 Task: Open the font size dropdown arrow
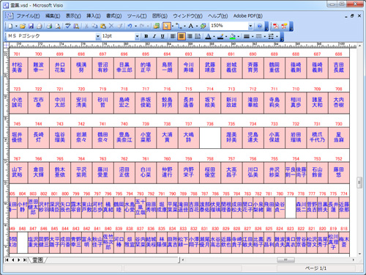coord(137,37)
